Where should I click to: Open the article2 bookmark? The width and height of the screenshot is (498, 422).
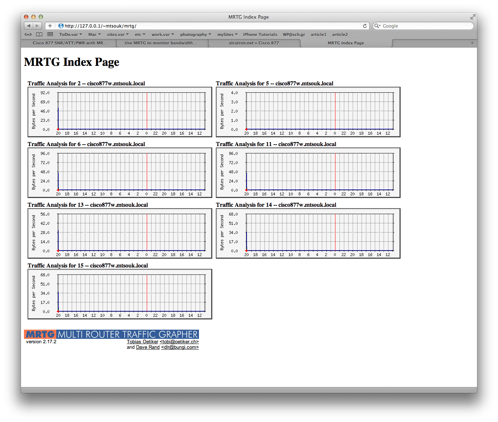[x=340, y=35]
